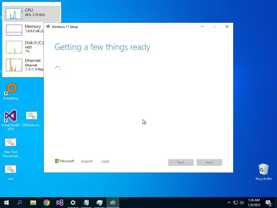Open the Windows Start menu
This screenshot has width=277, height=208.
(x=6, y=203)
